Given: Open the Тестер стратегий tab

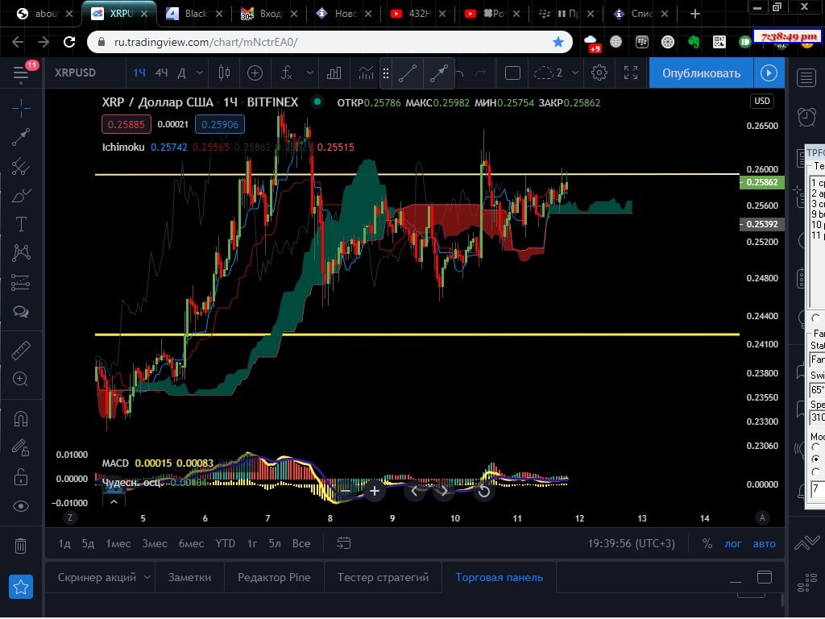Looking at the screenshot, I should coord(383,577).
